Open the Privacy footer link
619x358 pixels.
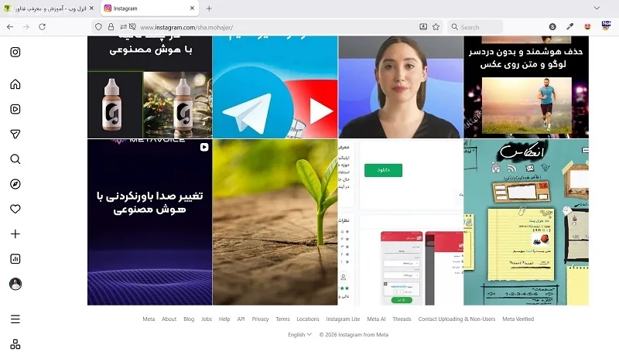260,319
